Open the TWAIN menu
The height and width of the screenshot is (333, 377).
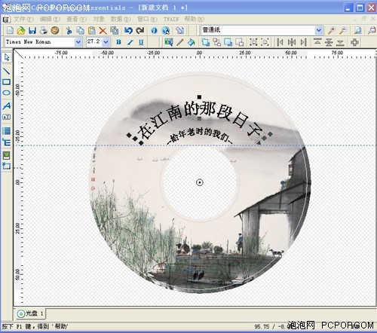coord(171,19)
